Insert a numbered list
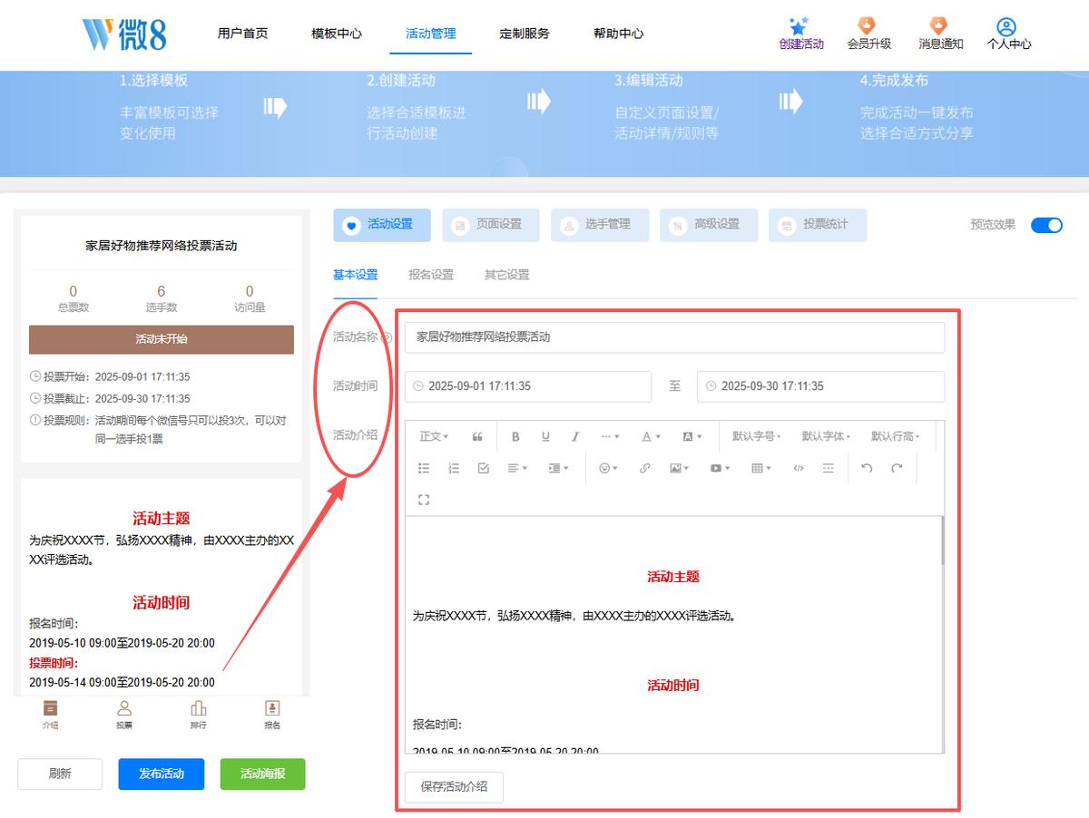 pos(454,468)
